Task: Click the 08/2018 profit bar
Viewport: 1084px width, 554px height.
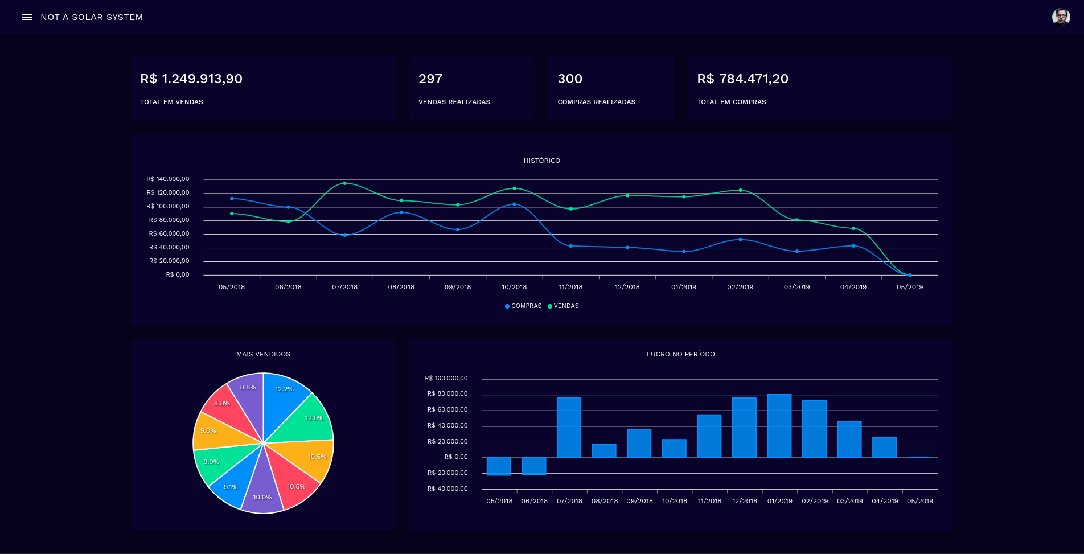Action: (x=604, y=450)
